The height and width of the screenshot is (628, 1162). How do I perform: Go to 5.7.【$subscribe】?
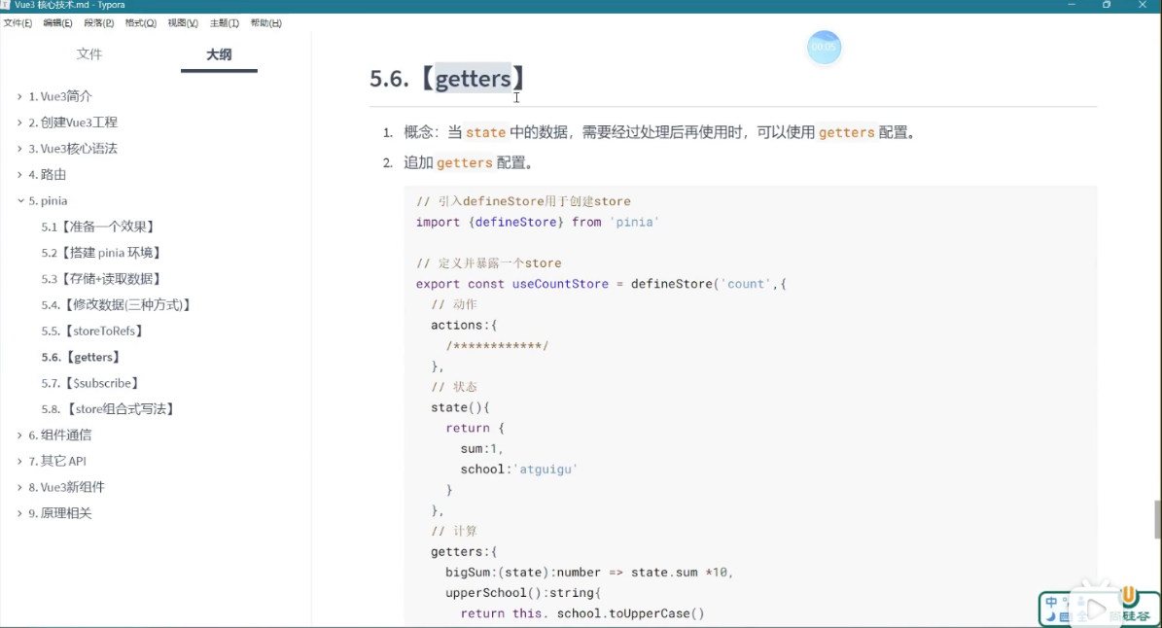(90, 383)
